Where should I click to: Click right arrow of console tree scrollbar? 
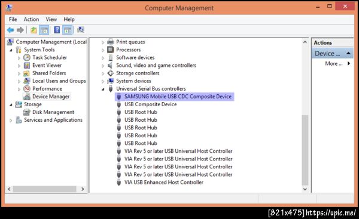tap(83, 189)
